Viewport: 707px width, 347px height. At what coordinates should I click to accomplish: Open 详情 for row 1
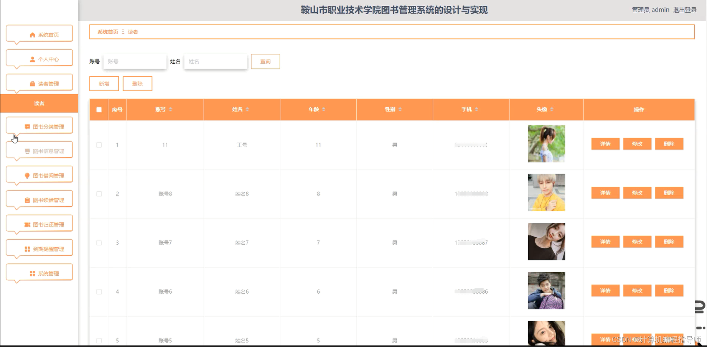tap(605, 144)
